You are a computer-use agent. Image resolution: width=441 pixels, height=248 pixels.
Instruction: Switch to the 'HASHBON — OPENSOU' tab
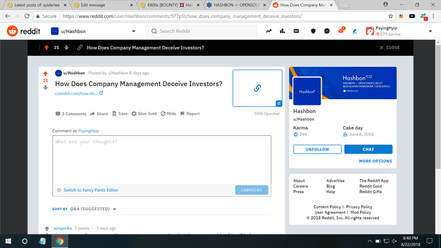[236, 5]
